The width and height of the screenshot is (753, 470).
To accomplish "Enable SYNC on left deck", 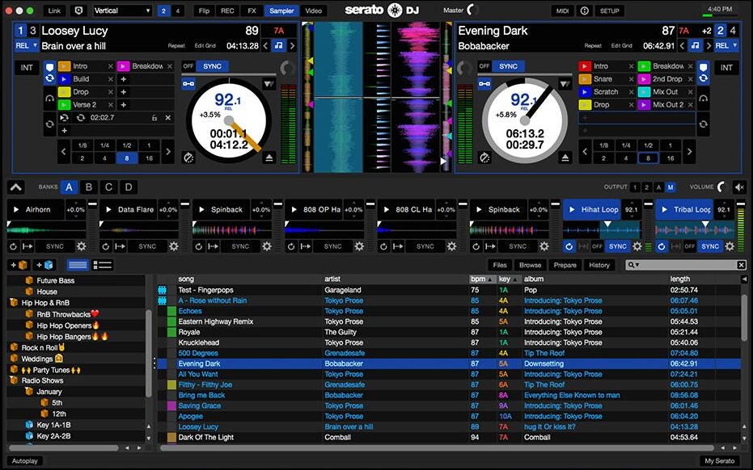I will coord(212,66).
